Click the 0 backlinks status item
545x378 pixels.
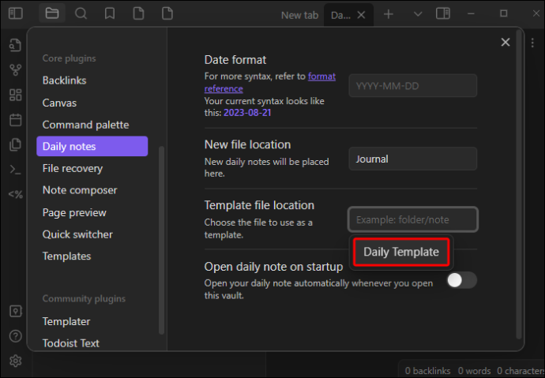pos(427,371)
